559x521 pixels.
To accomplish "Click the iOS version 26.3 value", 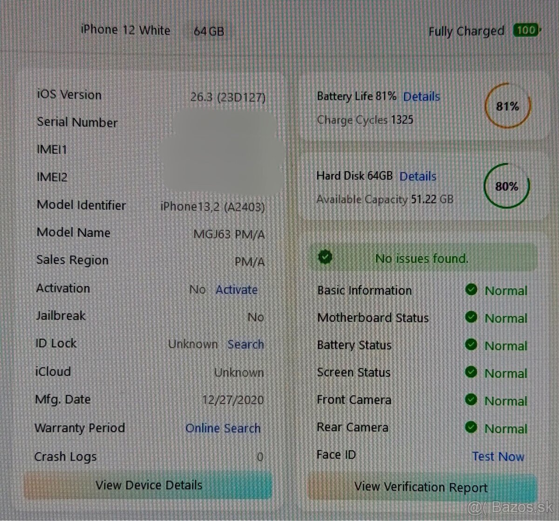I will [x=228, y=97].
